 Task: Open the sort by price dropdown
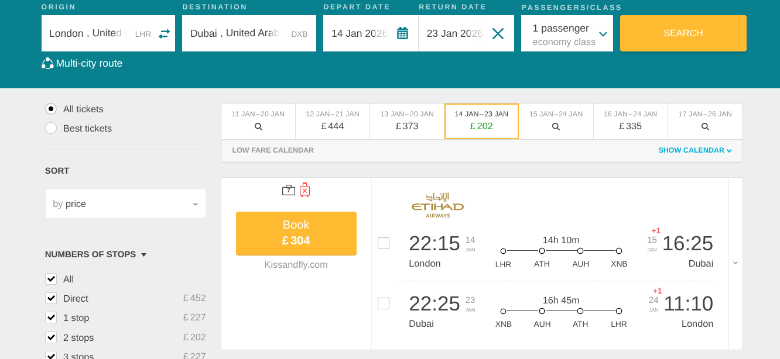click(x=125, y=203)
